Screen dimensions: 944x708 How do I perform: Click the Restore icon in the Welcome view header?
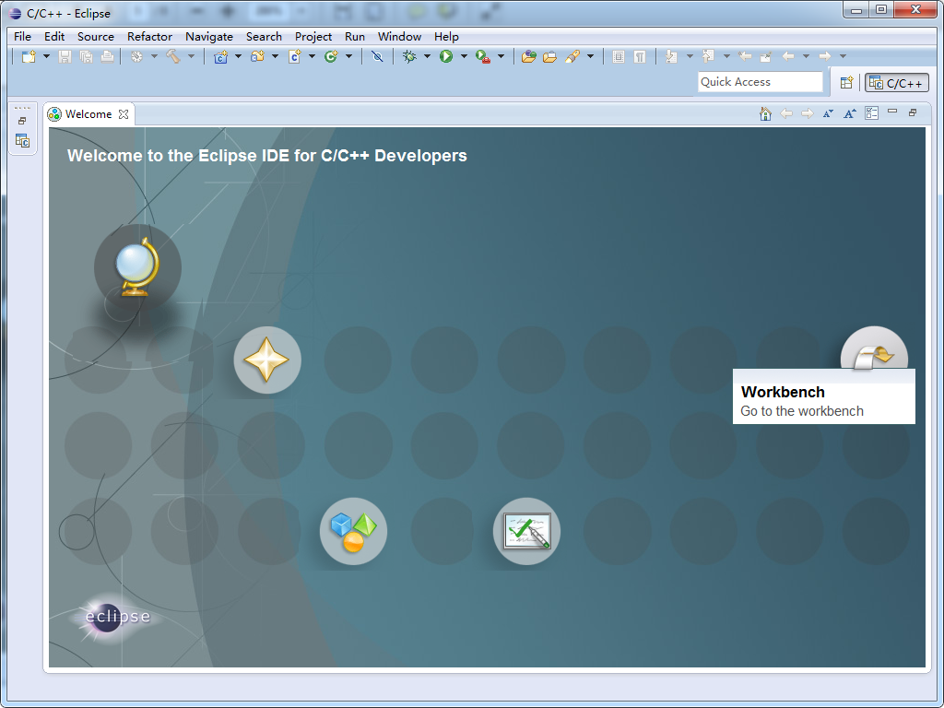(x=913, y=112)
